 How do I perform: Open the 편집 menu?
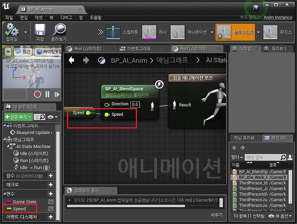[24, 18]
